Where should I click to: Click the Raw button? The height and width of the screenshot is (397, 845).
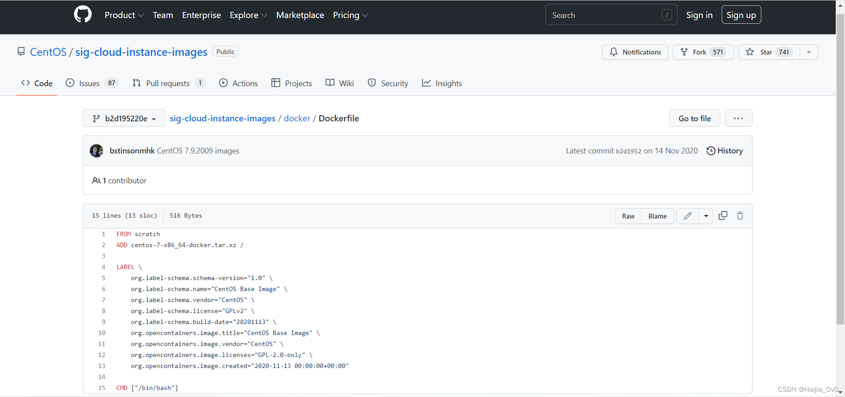[628, 216]
